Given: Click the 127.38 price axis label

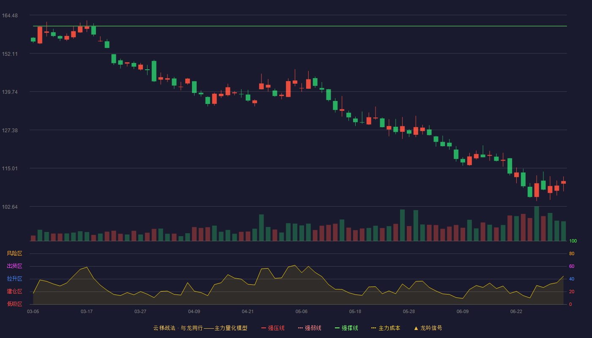Looking at the screenshot, I should (10, 130).
